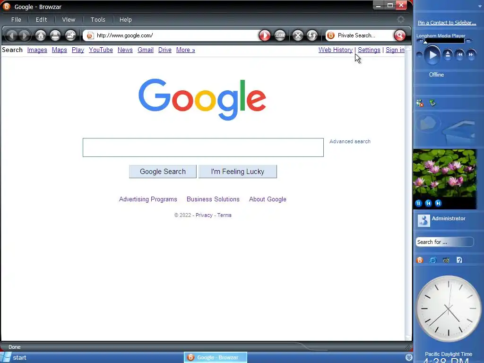Open the Privacy link
The height and width of the screenshot is (363, 484).
(204, 215)
